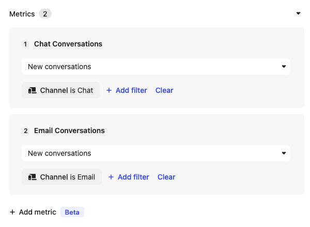Open Chat Conversations metric dropdown arrow
Screen dimensions: 310x227
click(284, 67)
